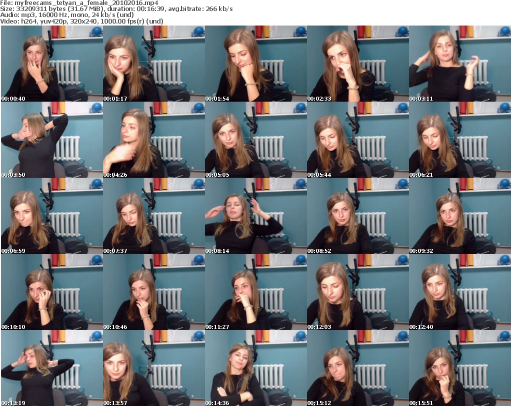Select the thumbnail frame at 00:02:33
Image resolution: width=512 pixels, height=406 pixels.
pos(358,64)
